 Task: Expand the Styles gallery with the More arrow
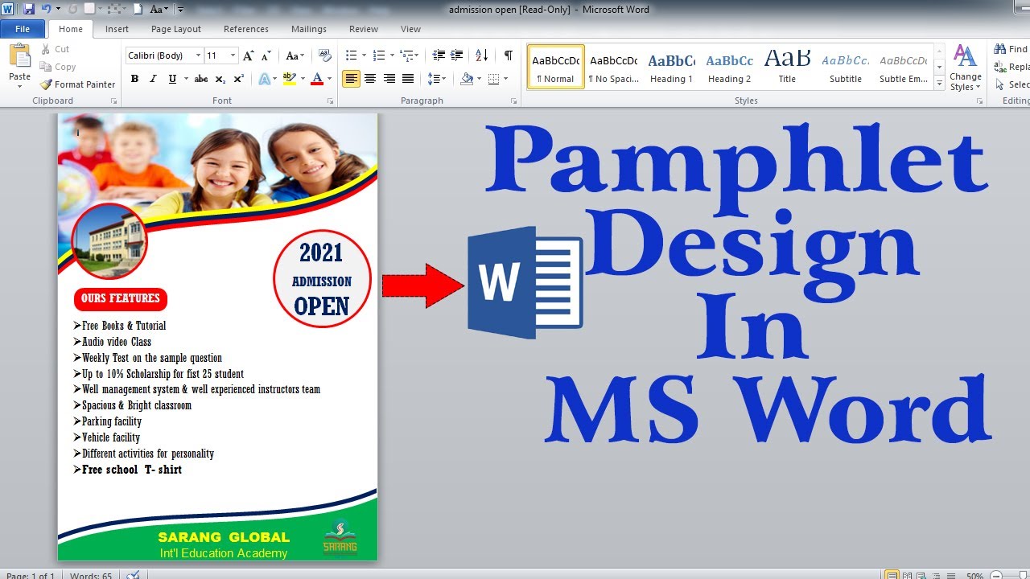pos(939,83)
